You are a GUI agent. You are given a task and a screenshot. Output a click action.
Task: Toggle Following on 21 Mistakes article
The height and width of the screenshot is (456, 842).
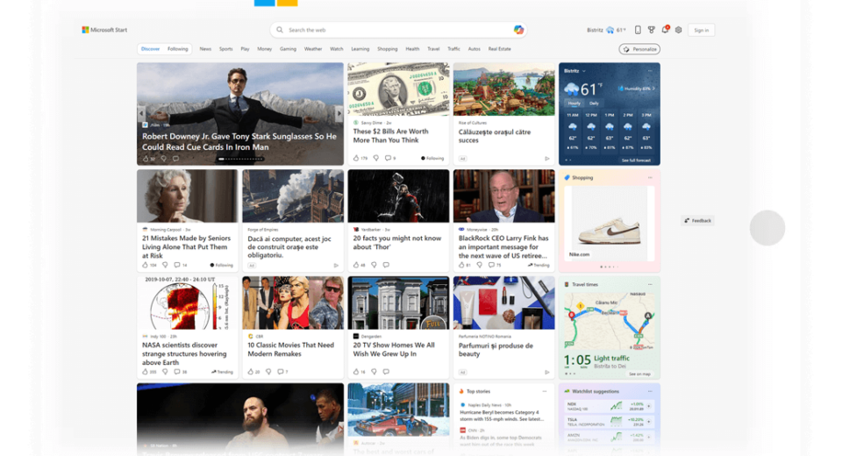pos(221,265)
